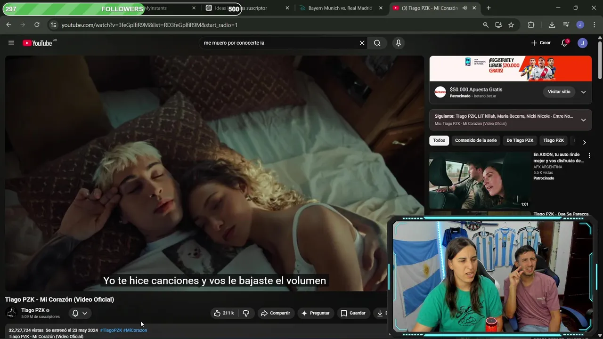Click the video player to pause
The height and width of the screenshot is (339, 603).
click(x=214, y=173)
